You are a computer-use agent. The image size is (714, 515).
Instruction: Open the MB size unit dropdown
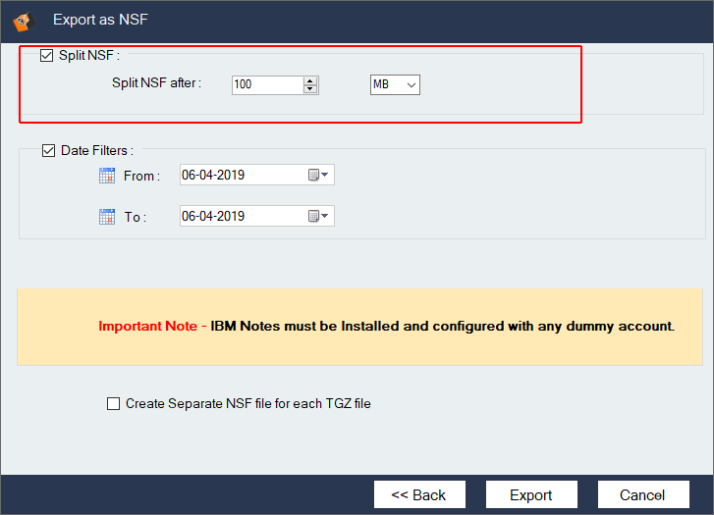pyautogui.click(x=395, y=85)
